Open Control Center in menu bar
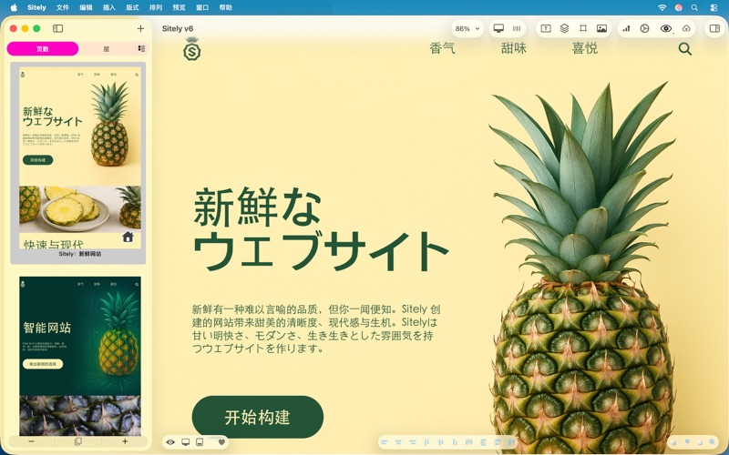This screenshot has height=455, width=729. [714, 7]
